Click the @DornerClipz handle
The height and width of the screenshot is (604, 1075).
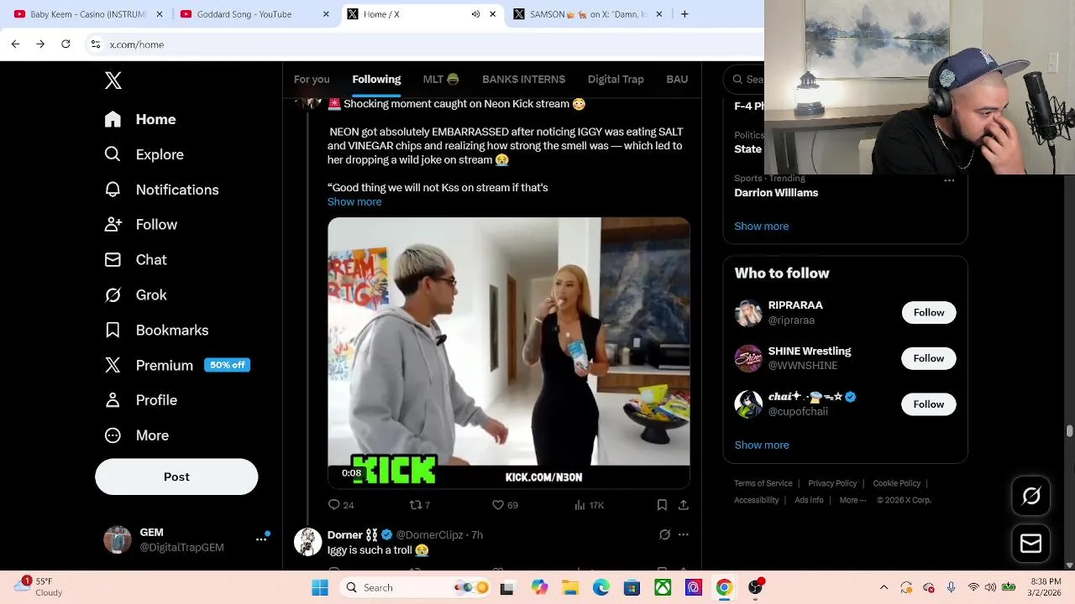tap(429, 535)
